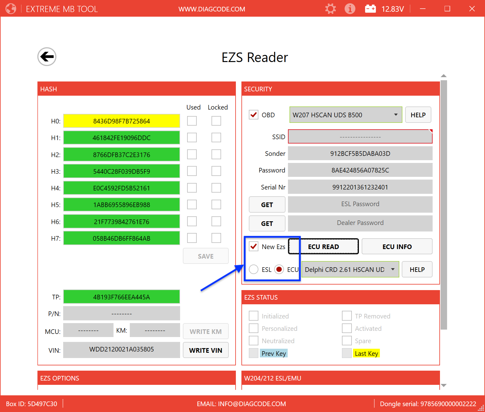This screenshot has height=412, width=485.
Task: Click the info icon in title bar
Action: pyautogui.click(x=350, y=9)
